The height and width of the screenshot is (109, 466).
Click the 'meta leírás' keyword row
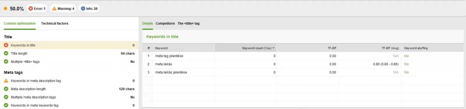click(x=303, y=64)
